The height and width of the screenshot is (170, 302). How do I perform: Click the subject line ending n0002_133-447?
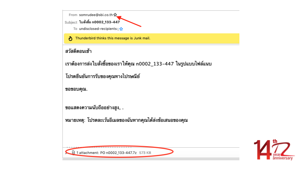pos(99,22)
